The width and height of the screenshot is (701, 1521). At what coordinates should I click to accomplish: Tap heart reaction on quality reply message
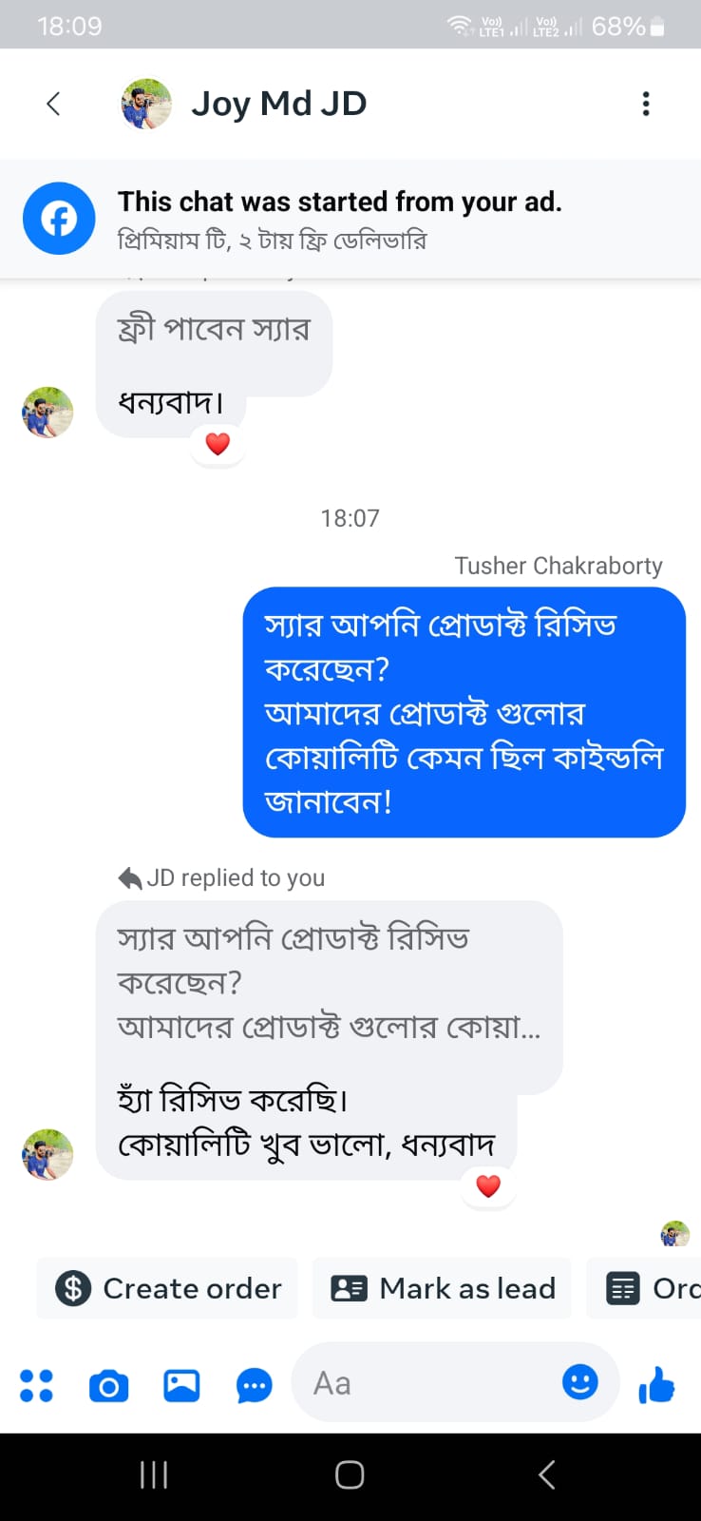point(488,1185)
